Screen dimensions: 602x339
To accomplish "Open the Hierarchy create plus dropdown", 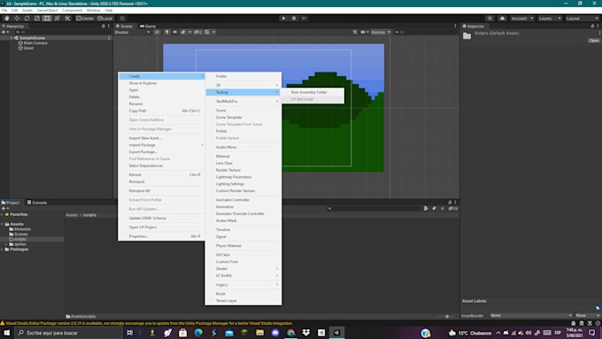I will 5,32.
